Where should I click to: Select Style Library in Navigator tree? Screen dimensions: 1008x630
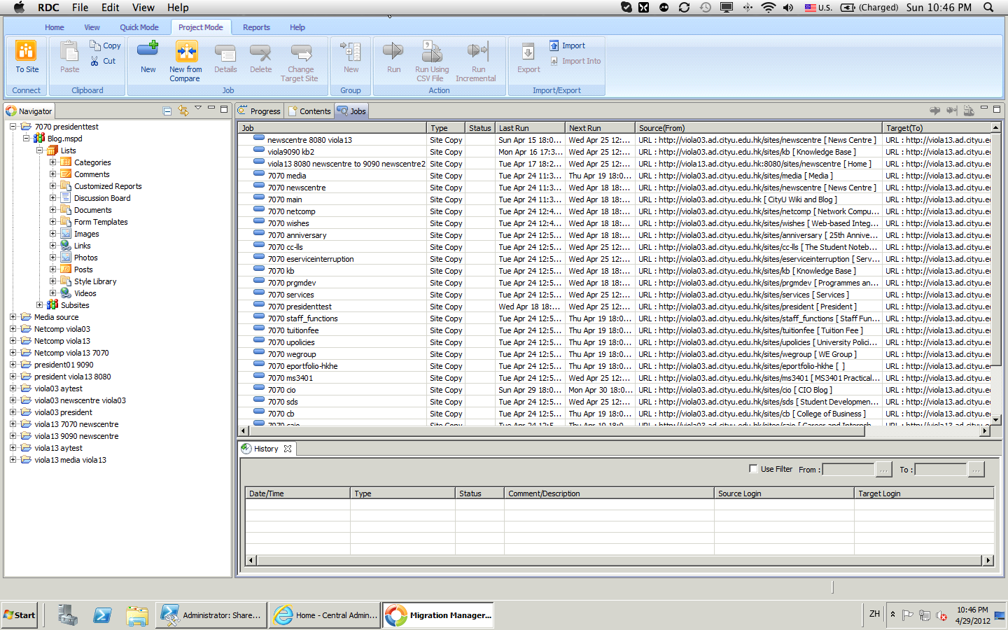95,281
